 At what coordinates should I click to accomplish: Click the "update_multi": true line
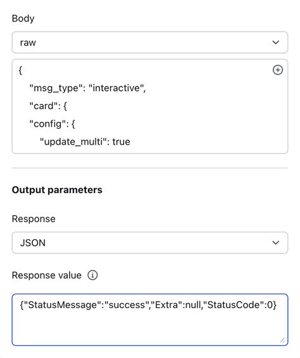pos(85,142)
